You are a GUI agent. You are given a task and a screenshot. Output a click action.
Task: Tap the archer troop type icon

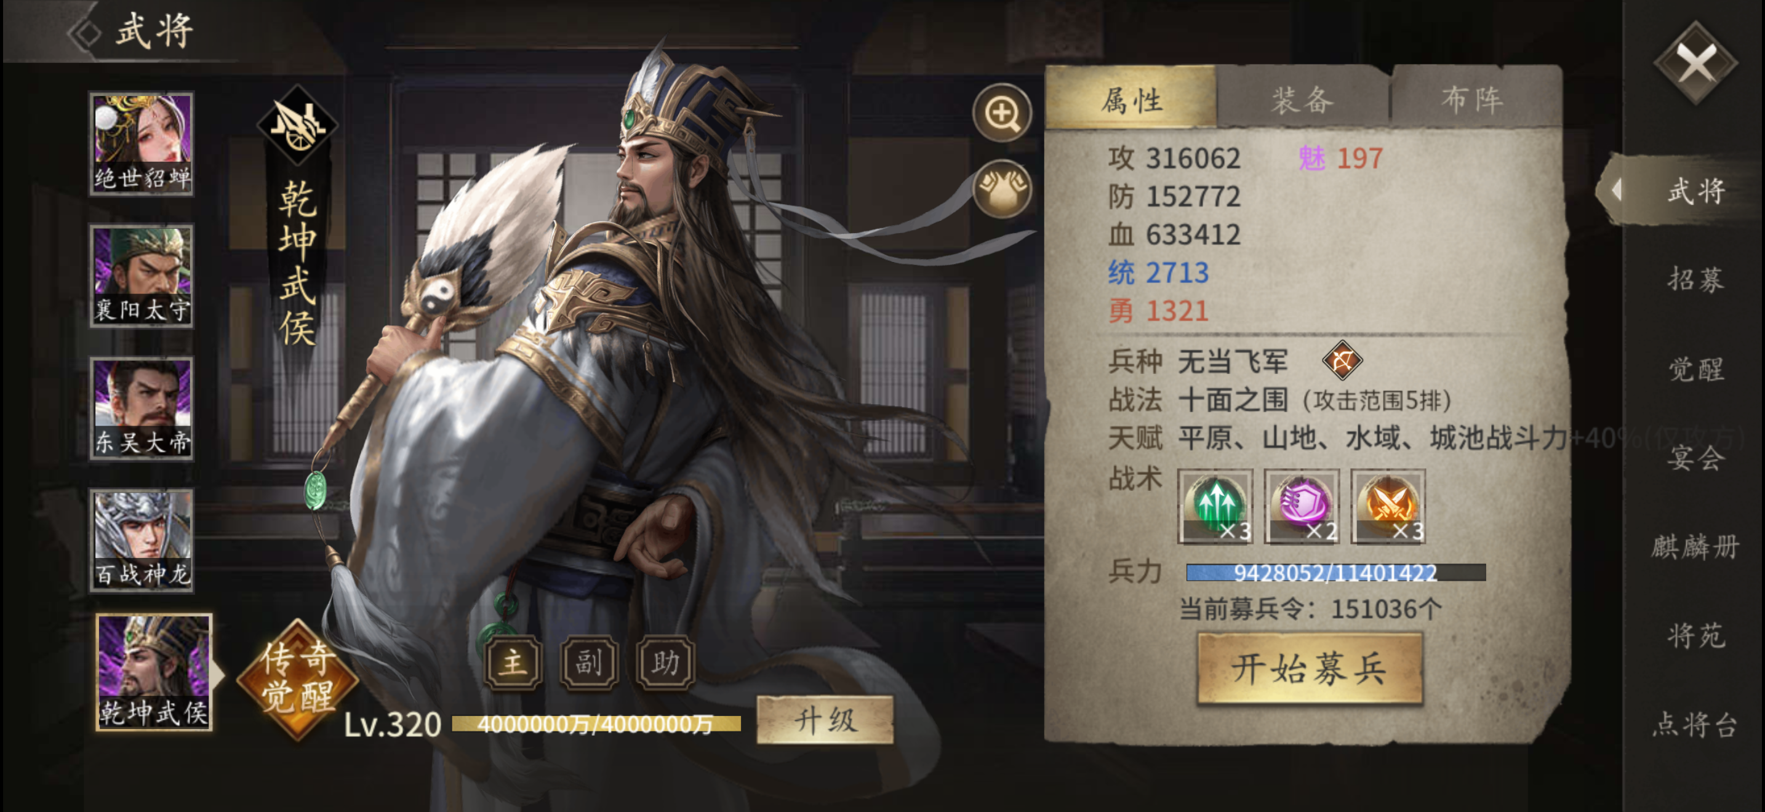[1342, 360]
